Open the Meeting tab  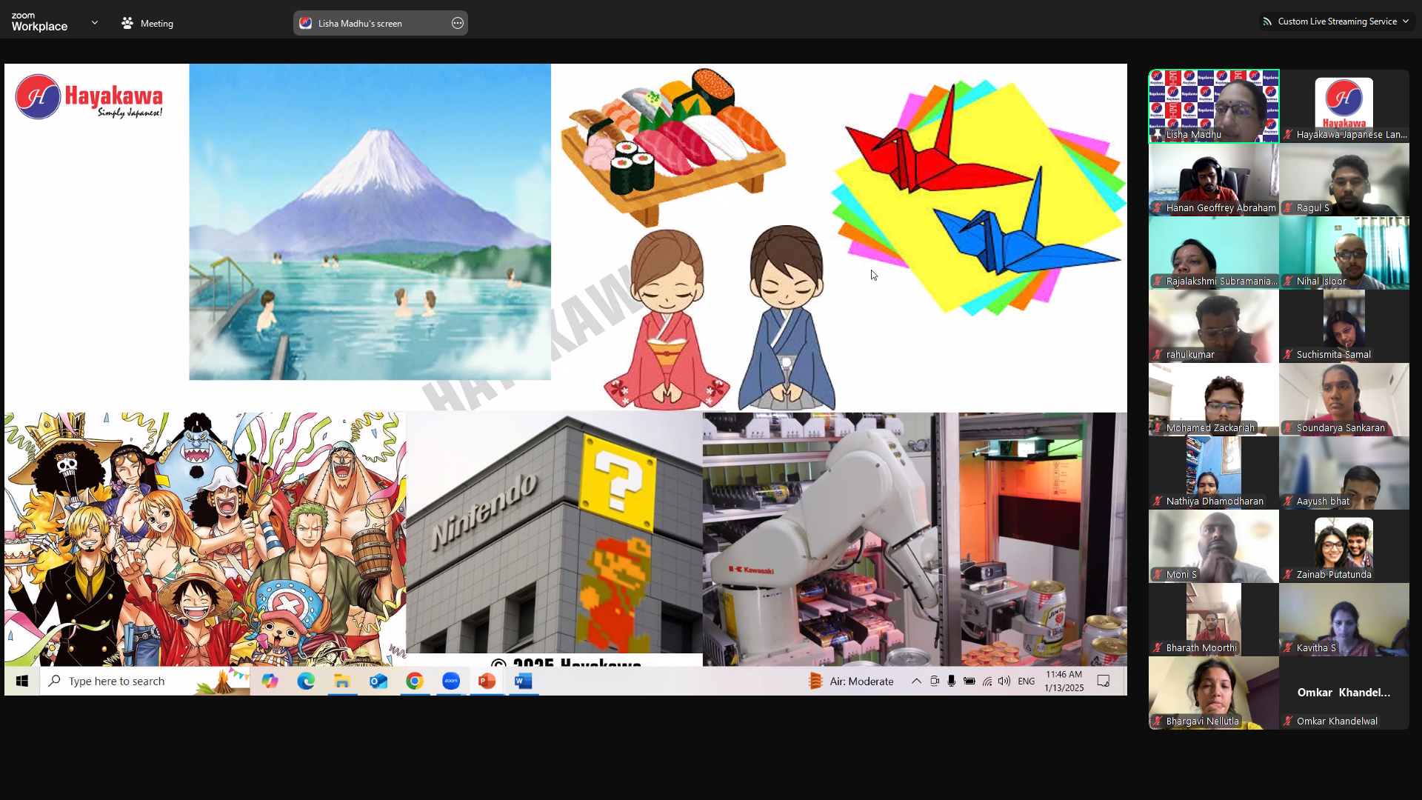(x=147, y=23)
